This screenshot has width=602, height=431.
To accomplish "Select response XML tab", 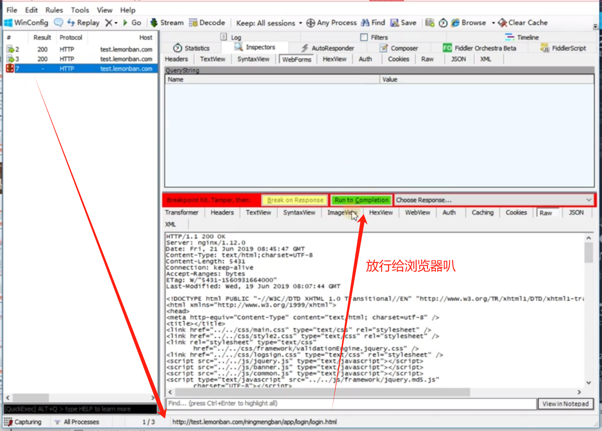I will point(170,225).
